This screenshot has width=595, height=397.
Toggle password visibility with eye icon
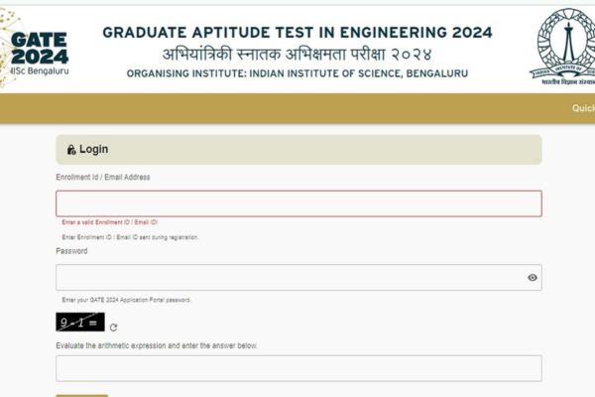(x=533, y=278)
